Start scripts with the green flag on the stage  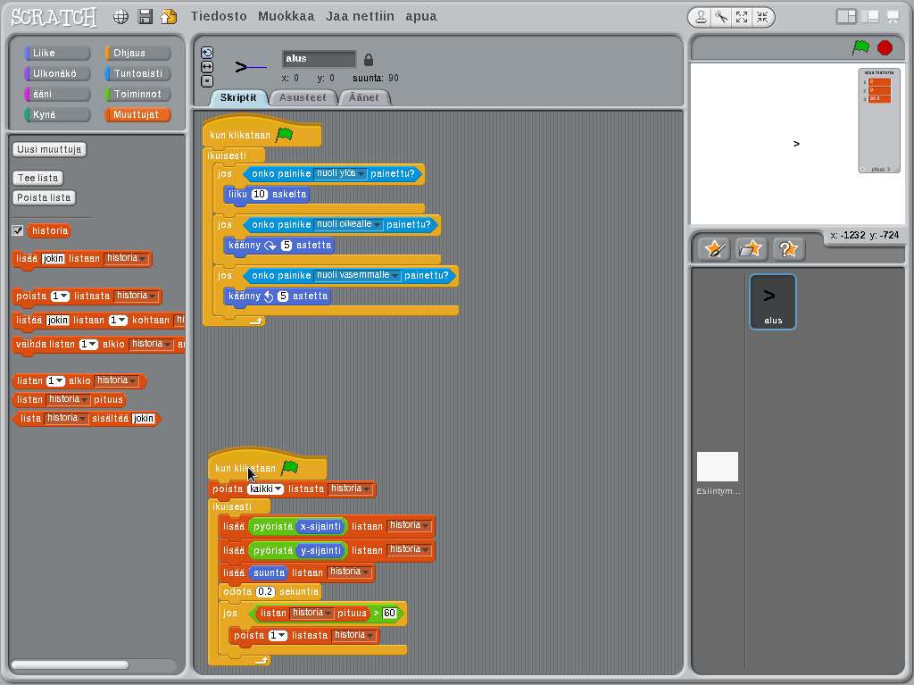coord(860,47)
